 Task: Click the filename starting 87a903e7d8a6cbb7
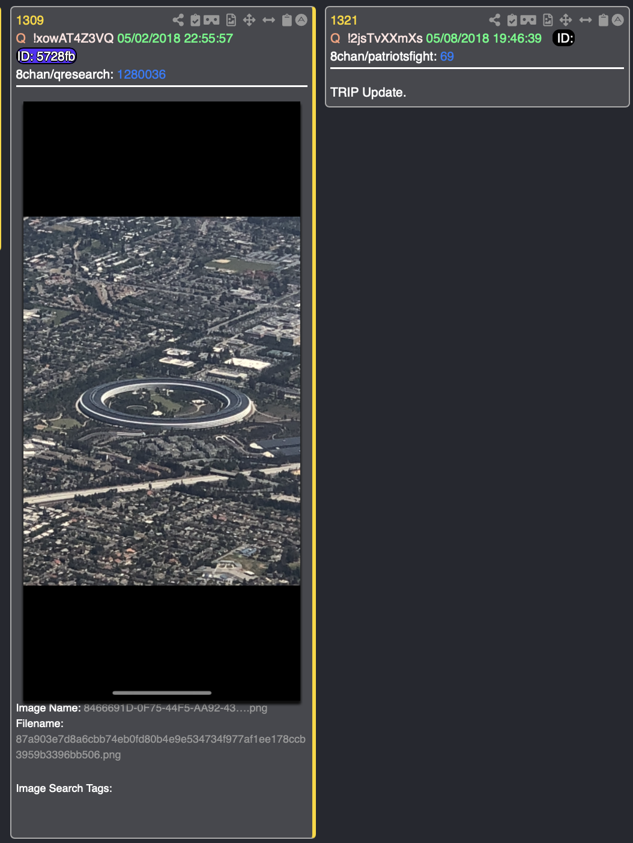pos(161,747)
